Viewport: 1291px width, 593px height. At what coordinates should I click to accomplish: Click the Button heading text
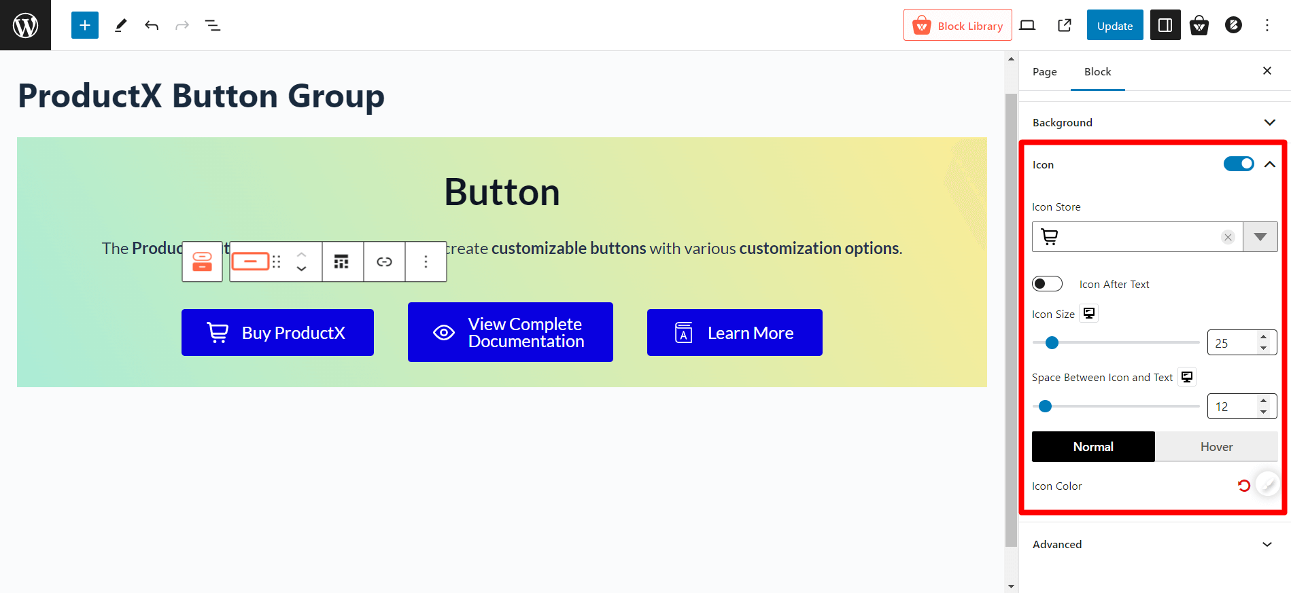pos(502,192)
